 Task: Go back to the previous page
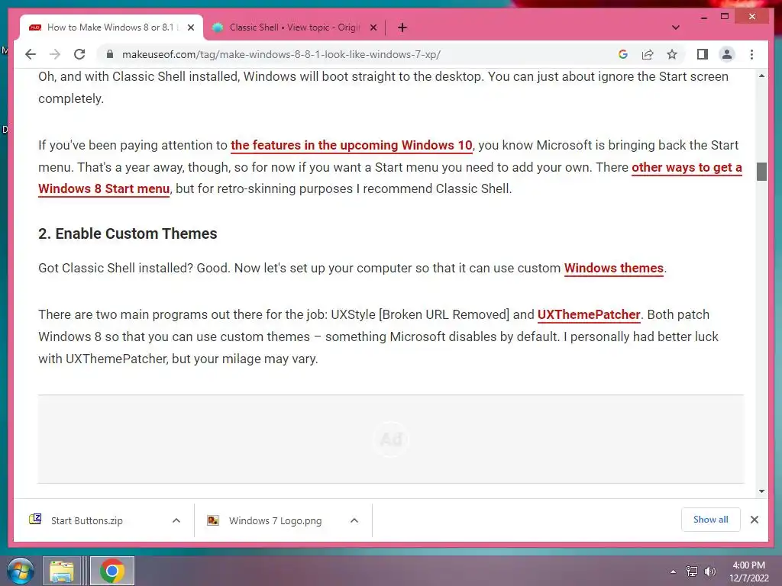click(31, 54)
